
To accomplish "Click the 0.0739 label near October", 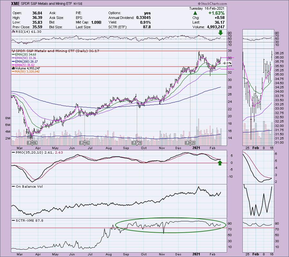I will click(136, 143).
